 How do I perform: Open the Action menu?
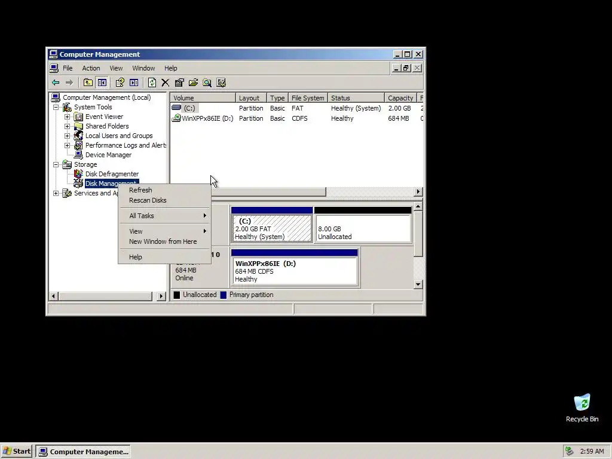pyautogui.click(x=91, y=68)
